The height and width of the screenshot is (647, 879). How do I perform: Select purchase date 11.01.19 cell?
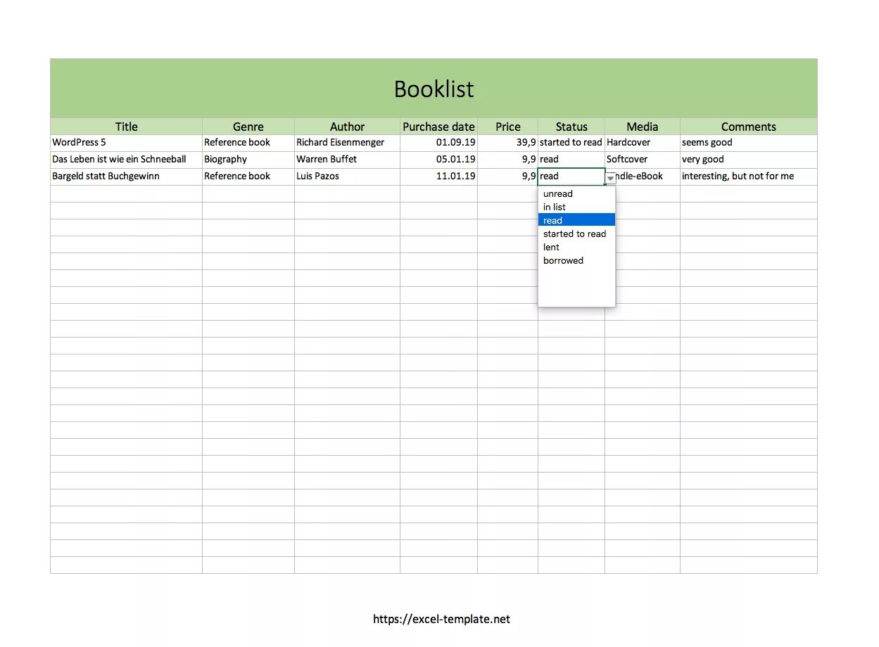pyautogui.click(x=439, y=177)
